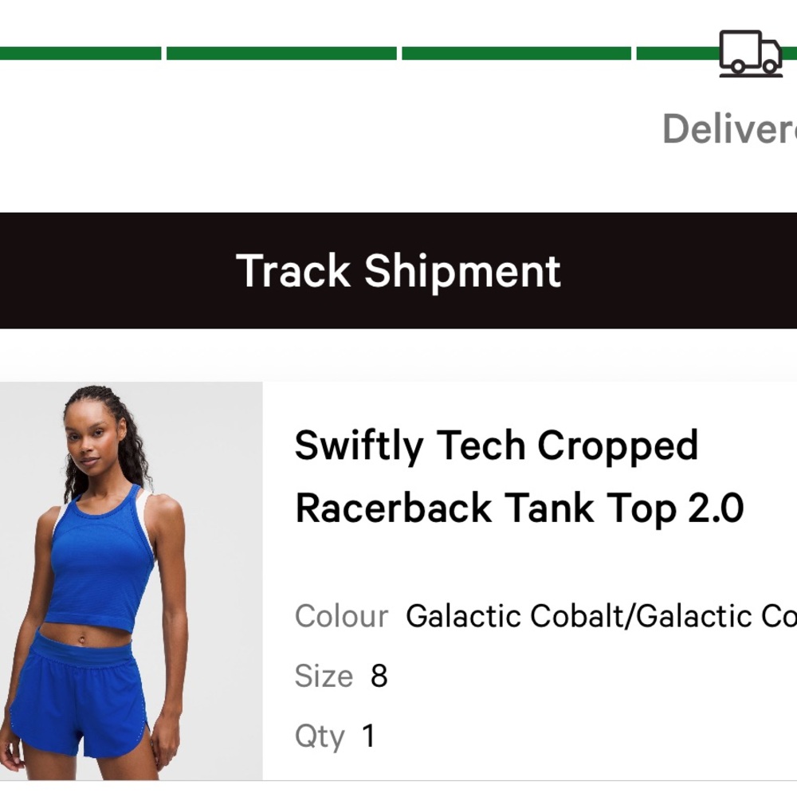Click the delivery truck icon
Screen dimensions: 797x797
[750, 53]
